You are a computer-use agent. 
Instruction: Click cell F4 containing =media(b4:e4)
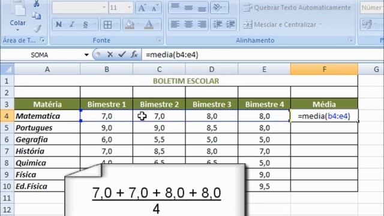click(x=324, y=116)
